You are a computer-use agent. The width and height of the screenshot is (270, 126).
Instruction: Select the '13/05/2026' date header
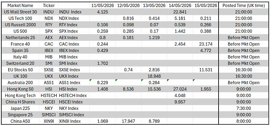pos(154,6)
